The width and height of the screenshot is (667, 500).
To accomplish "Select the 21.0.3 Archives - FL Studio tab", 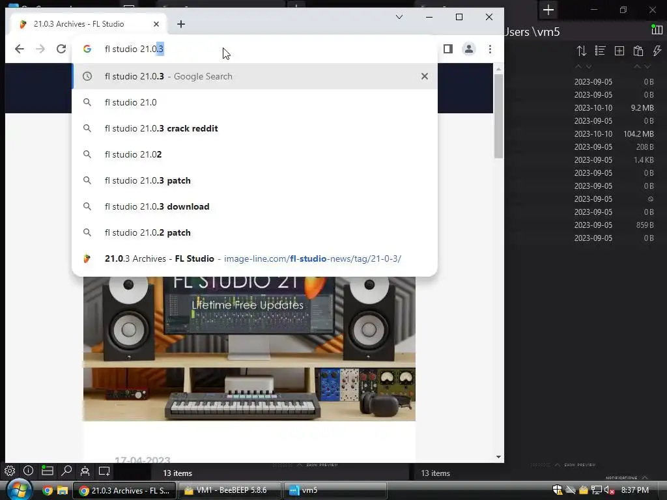I will coord(89,24).
